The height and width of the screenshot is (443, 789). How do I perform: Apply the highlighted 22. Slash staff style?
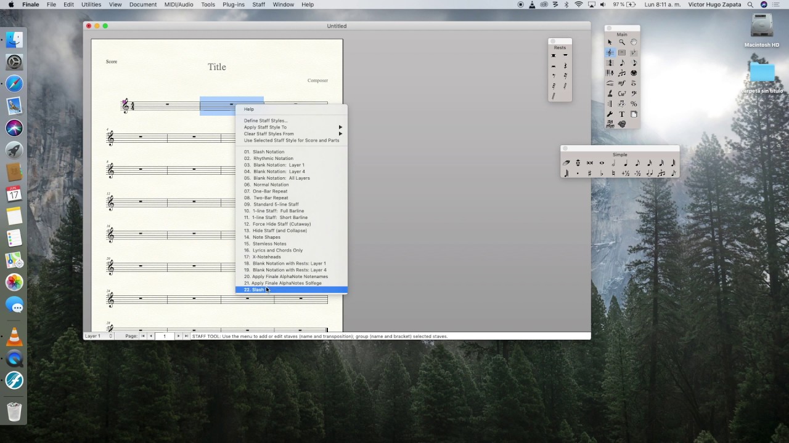pyautogui.click(x=292, y=290)
